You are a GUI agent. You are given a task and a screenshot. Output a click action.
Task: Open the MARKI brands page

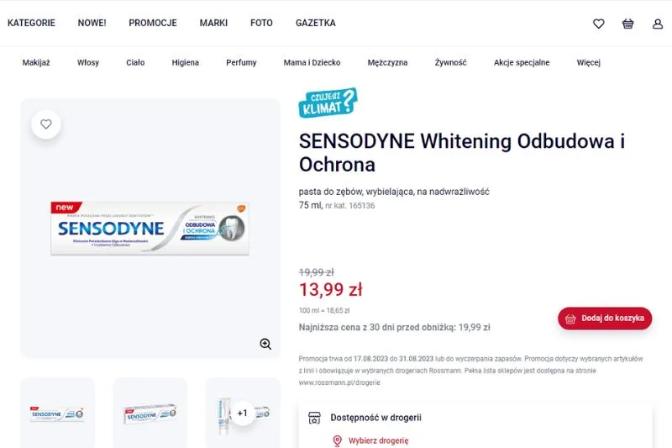tap(213, 23)
